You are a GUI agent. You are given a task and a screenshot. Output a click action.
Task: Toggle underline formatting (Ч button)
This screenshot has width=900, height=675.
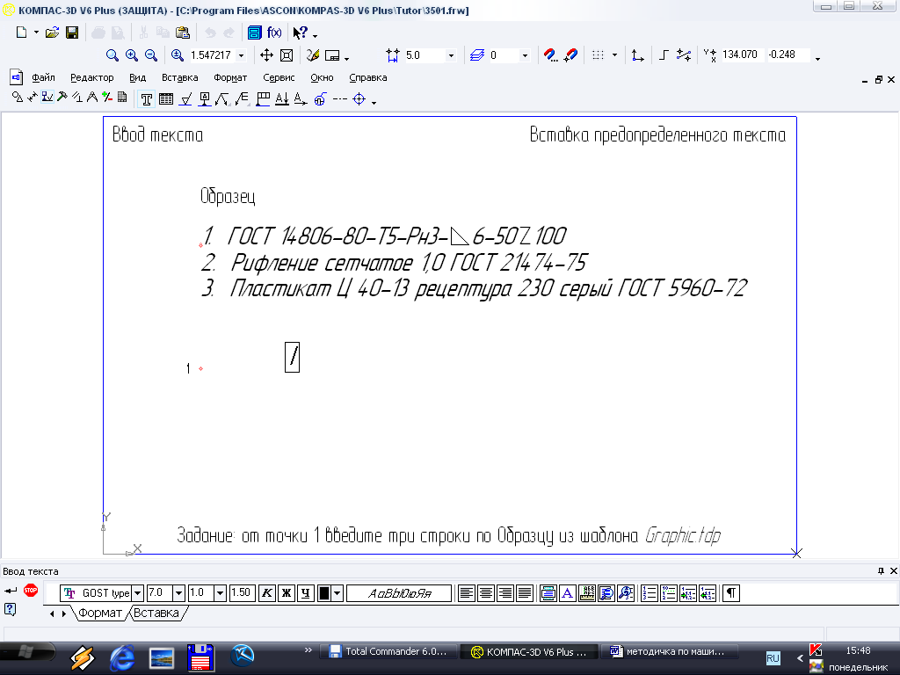[305, 593]
